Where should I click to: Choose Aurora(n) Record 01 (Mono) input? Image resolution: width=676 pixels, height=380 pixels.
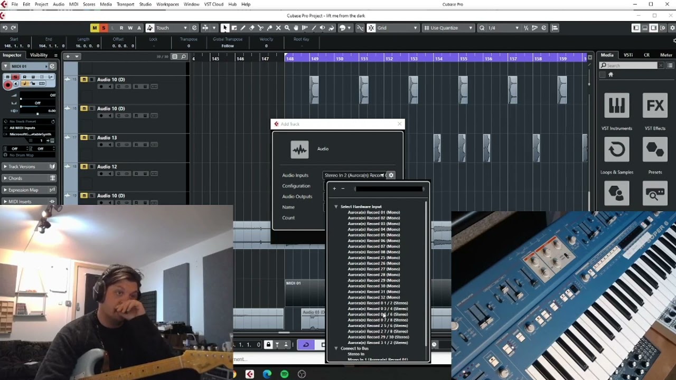tap(374, 213)
